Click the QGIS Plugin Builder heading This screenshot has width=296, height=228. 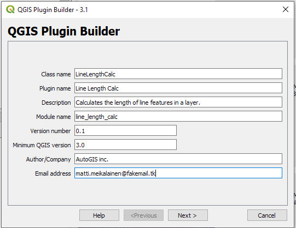(64, 31)
